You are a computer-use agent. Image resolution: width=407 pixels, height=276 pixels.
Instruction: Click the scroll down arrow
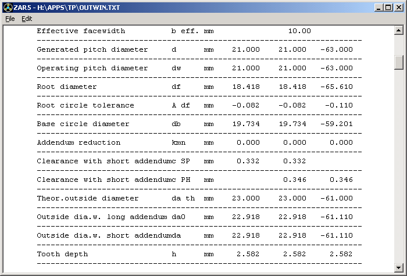398,268
